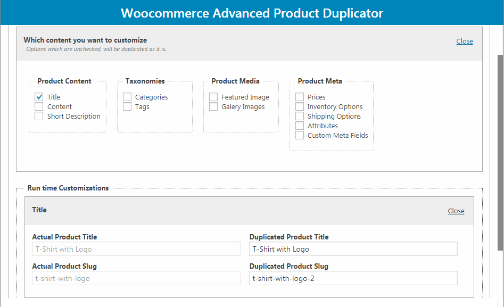Enable the Featured Image option
The height and width of the screenshot is (307, 504).
[x=213, y=97]
